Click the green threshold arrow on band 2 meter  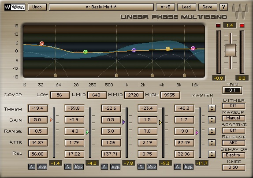[87, 132]
